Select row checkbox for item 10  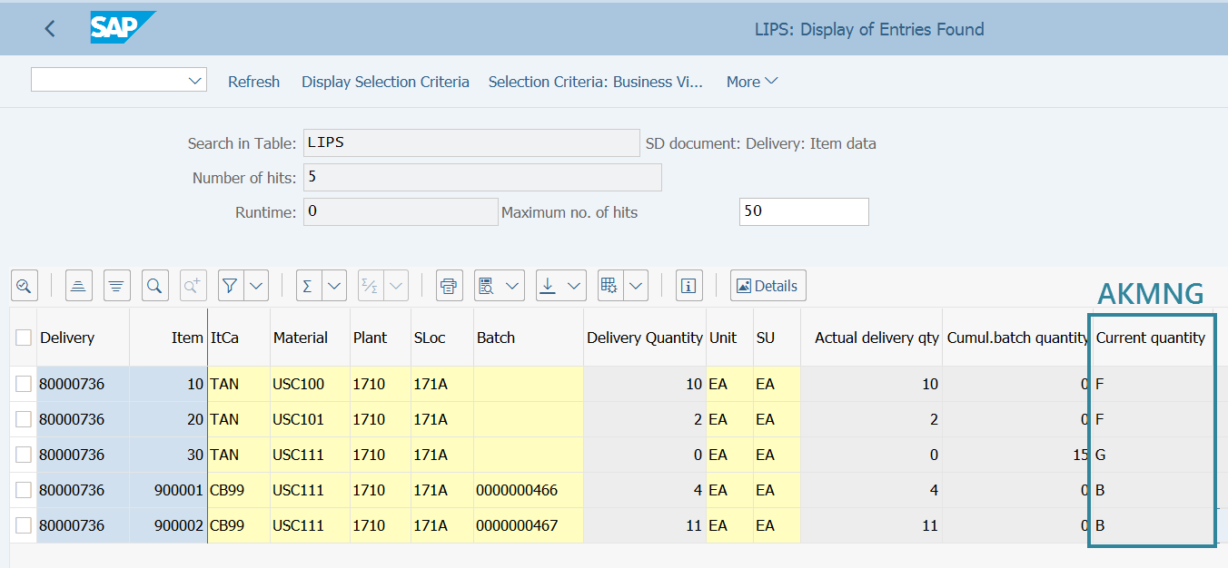coord(24,384)
